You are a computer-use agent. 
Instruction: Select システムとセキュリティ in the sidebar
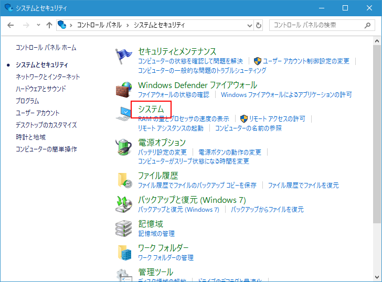tap(41, 64)
